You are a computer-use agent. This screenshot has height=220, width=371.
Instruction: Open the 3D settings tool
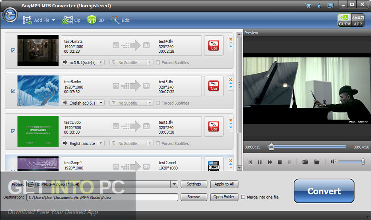click(95, 20)
